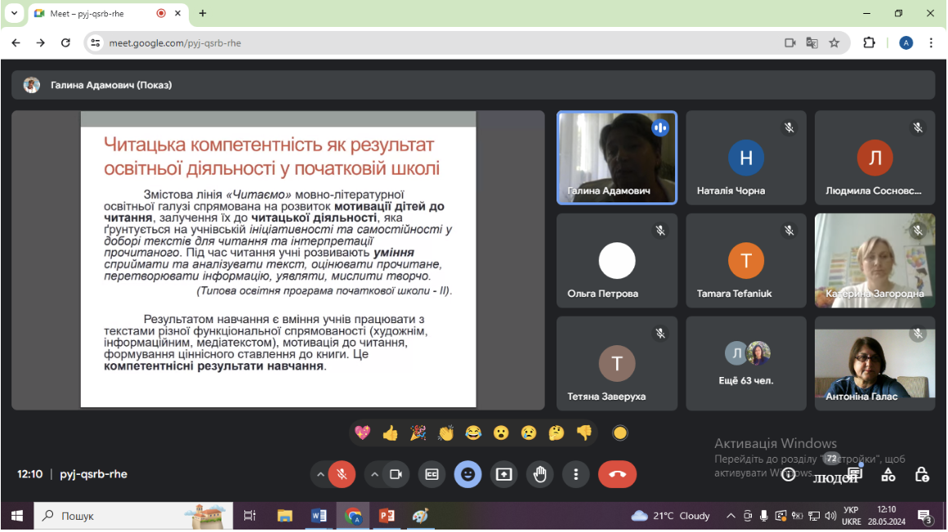Screen dimensions: 948x532
Task: Send the clapping hands reaction
Action: [445, 433]
